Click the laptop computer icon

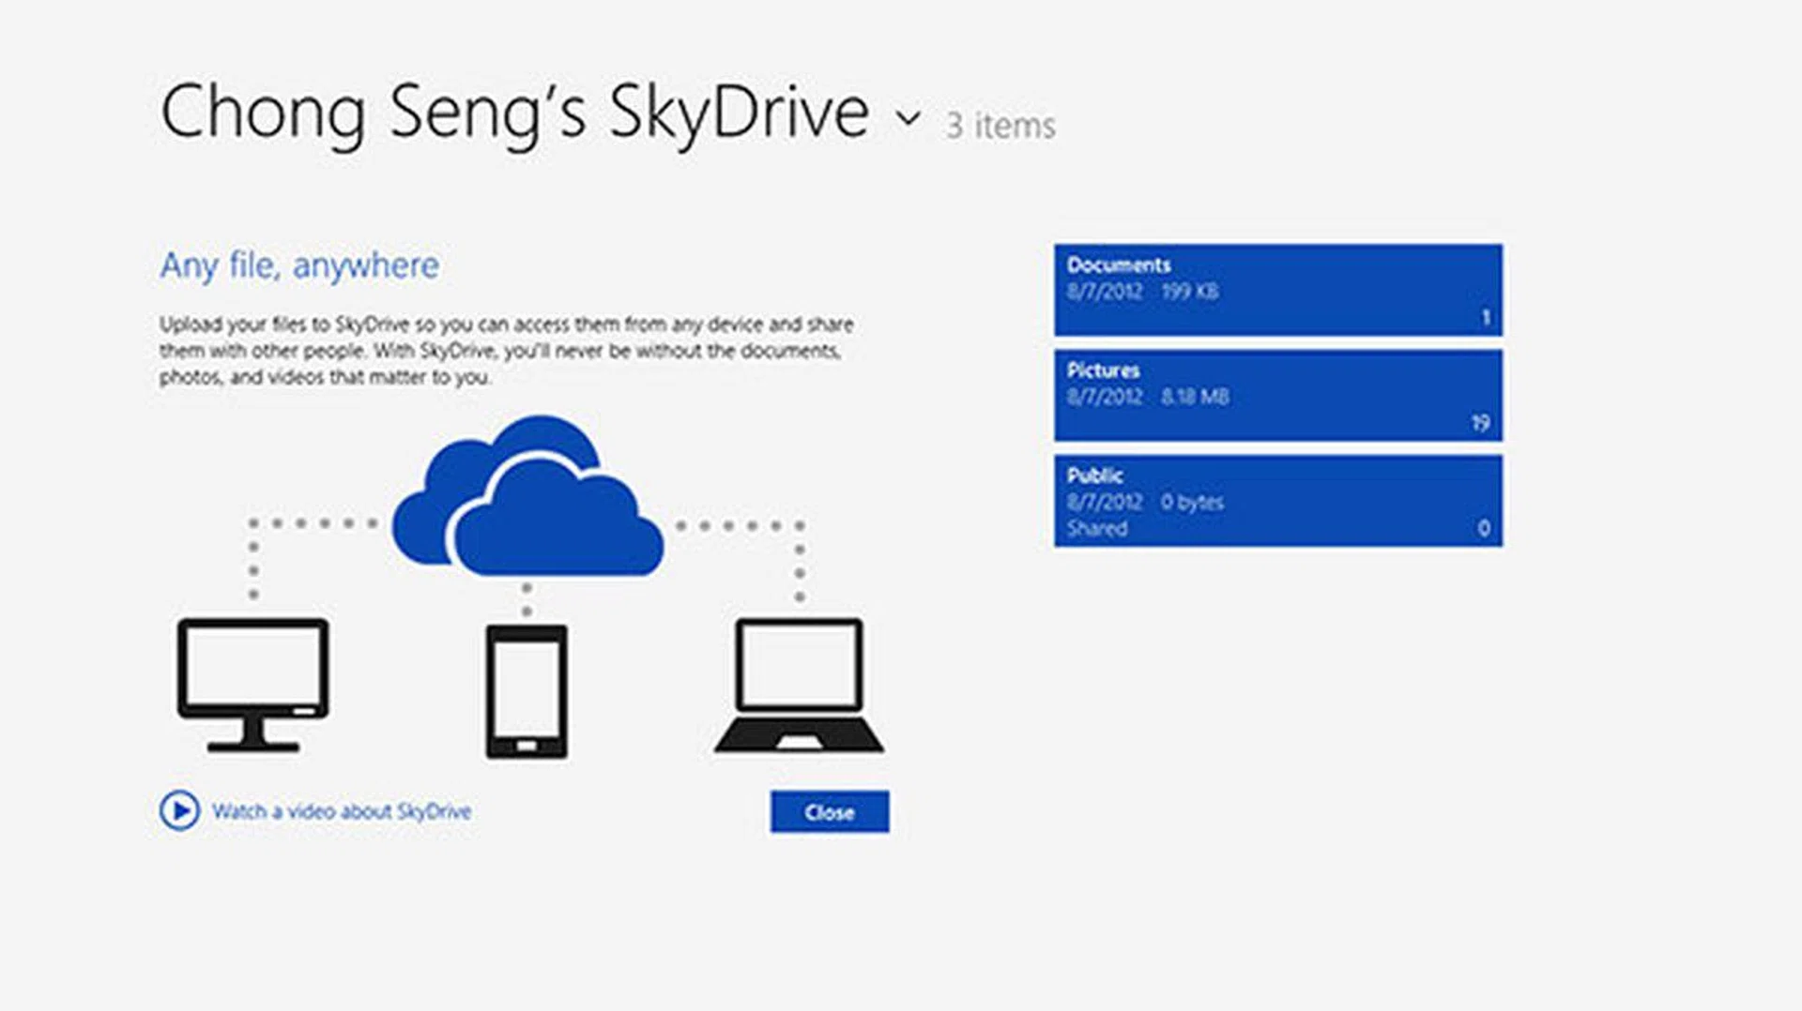click(799, 685)
